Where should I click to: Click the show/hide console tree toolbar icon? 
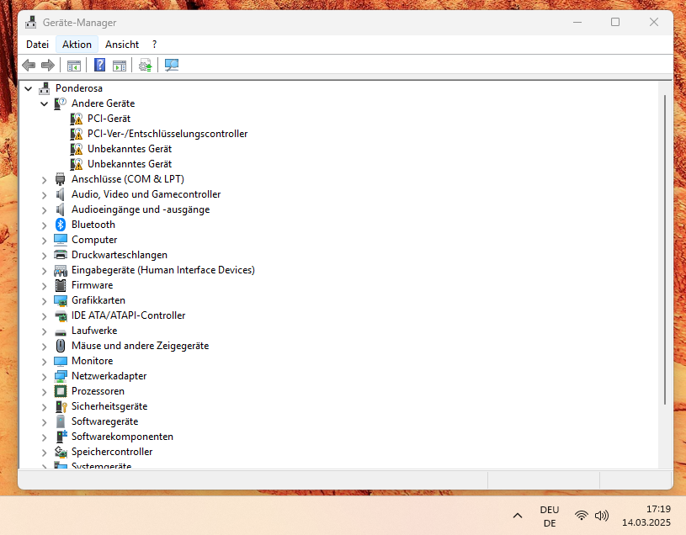pyautogui.click(x=74, y=66)
